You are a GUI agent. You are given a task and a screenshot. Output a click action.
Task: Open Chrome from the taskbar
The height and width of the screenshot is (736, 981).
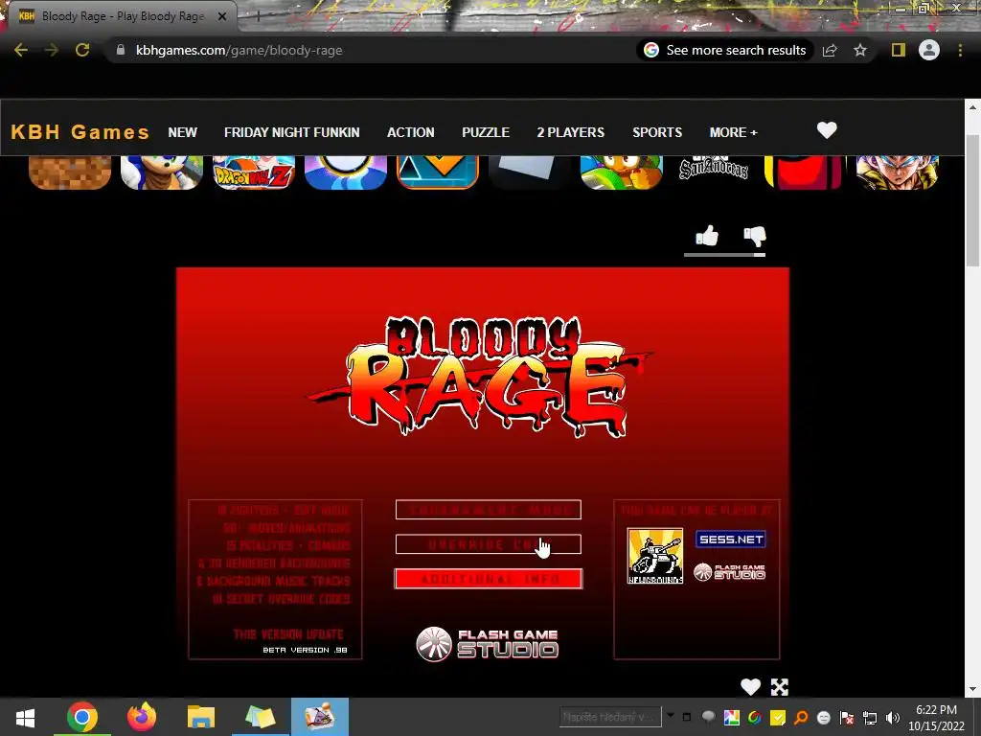(82, 717)
